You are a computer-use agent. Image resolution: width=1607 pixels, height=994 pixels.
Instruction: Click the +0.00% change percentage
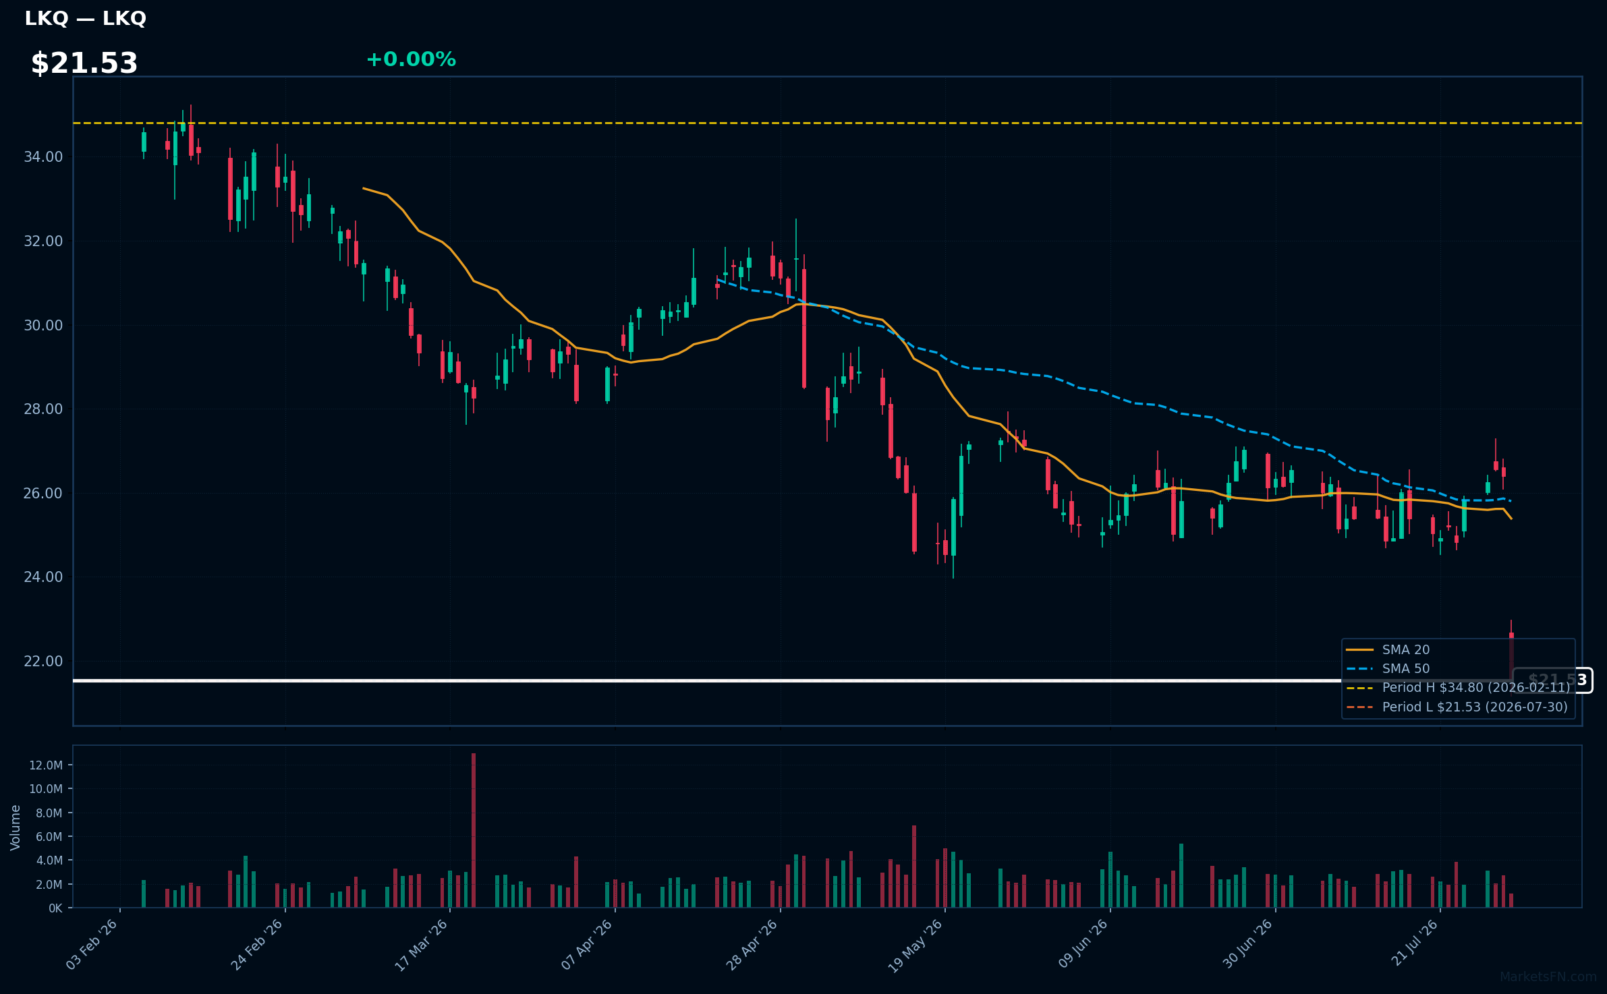pyautogui.click(x=411, y=59)
